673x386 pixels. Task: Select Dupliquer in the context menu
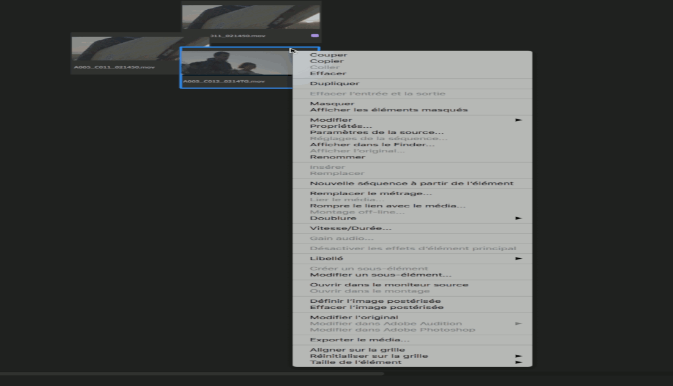[x=412, y=83]
